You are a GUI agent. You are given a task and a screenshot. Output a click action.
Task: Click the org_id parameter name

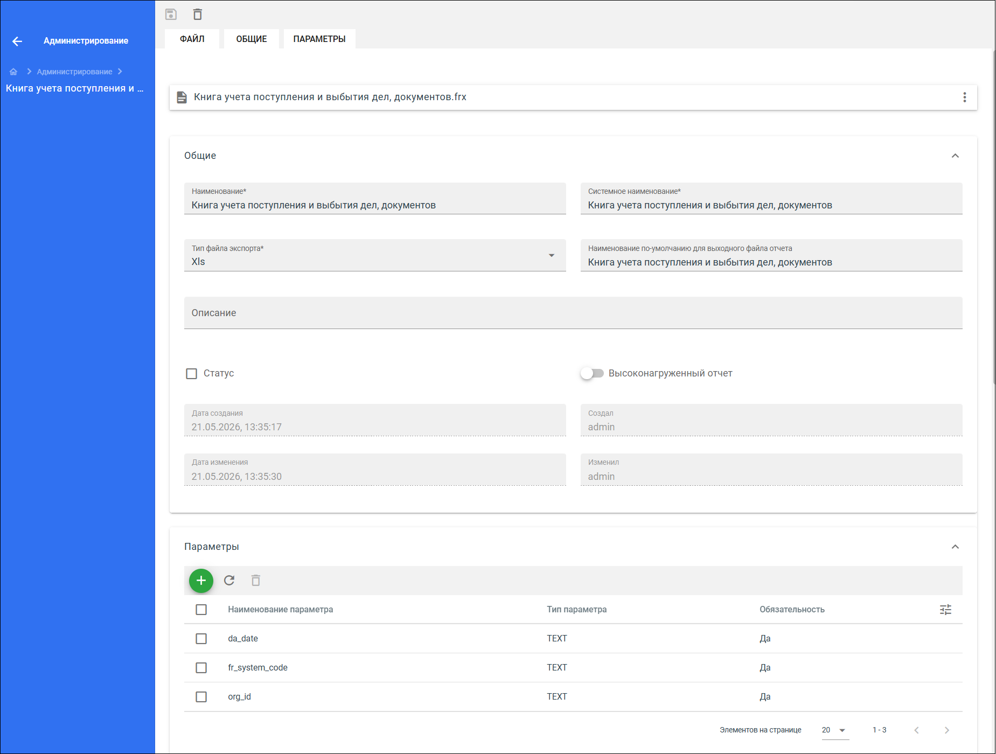tap(239, 697)
